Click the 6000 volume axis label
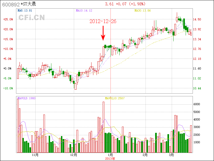Viewport: 214px width, 161px height. coord(197,104)
